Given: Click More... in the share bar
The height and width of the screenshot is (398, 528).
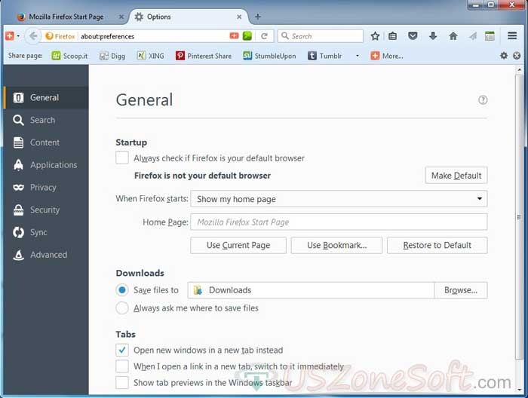Looking at the screenshot, I should point(387,56).
